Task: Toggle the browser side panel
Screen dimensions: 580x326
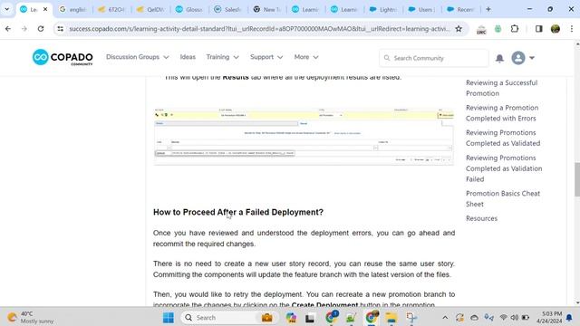Action: pyautogui.click(x=538, y=29)
